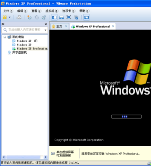Toggle the console view toolbar button
This screenshot has width=151, height=166.
point(87,17)
